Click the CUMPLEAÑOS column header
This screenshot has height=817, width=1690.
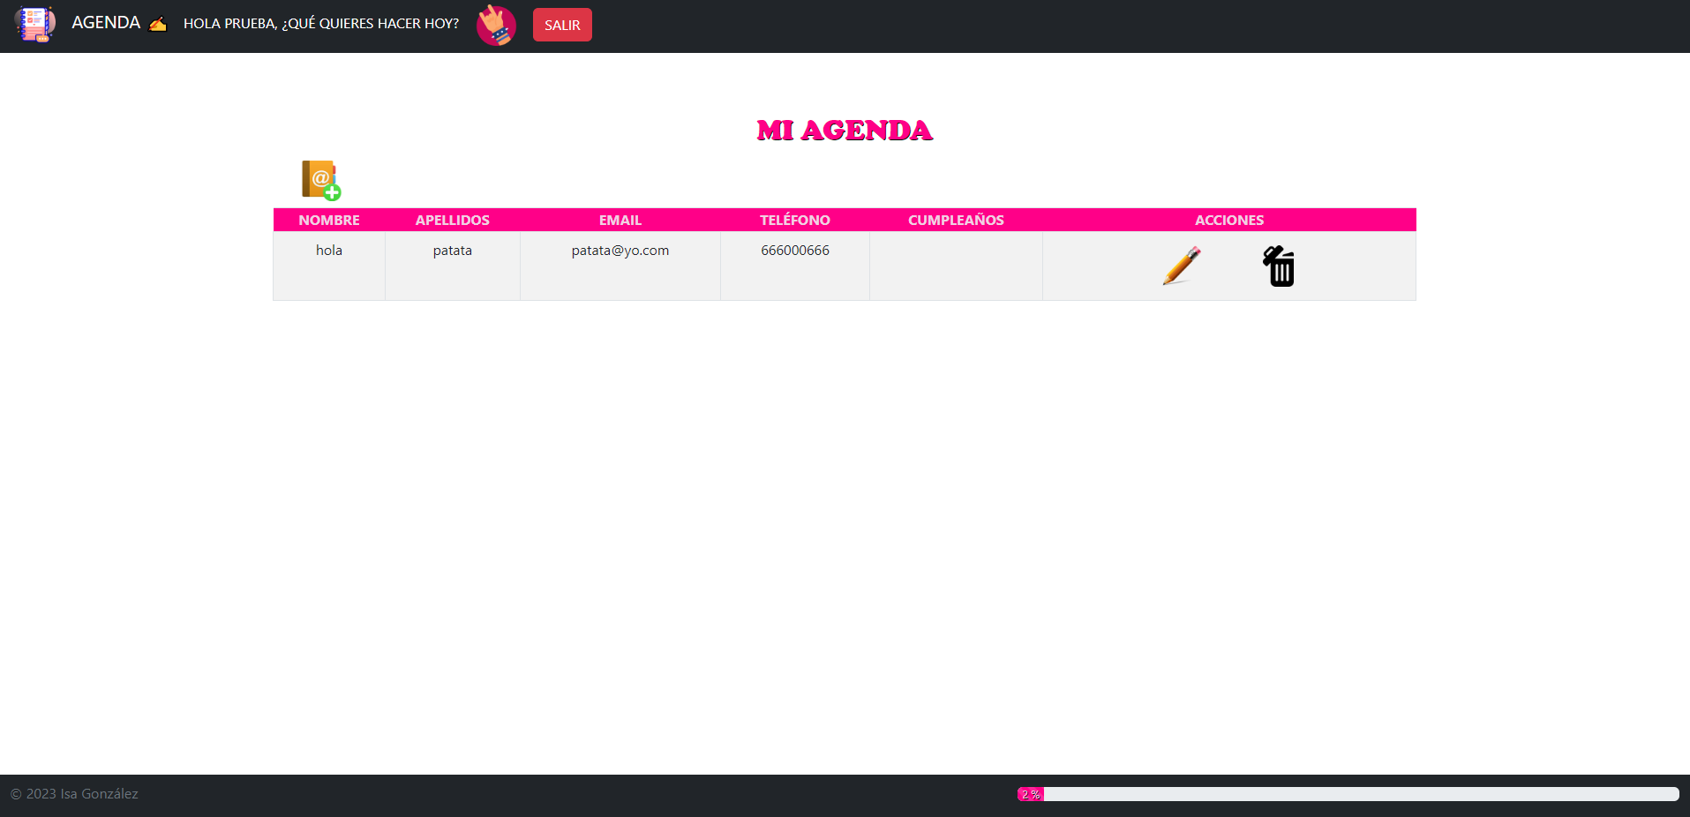(956, 220)
